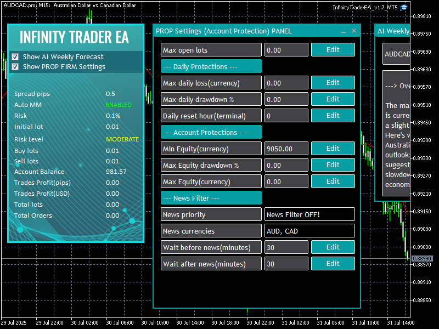Edit the Max open lots value
Screen dimensions: 439x329
[333, 50]
